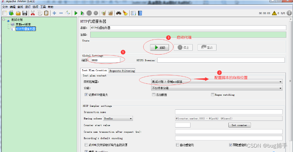Collapse all nodes with the minus icon
This screenshot has width=293, height=152.
point(61,13)
